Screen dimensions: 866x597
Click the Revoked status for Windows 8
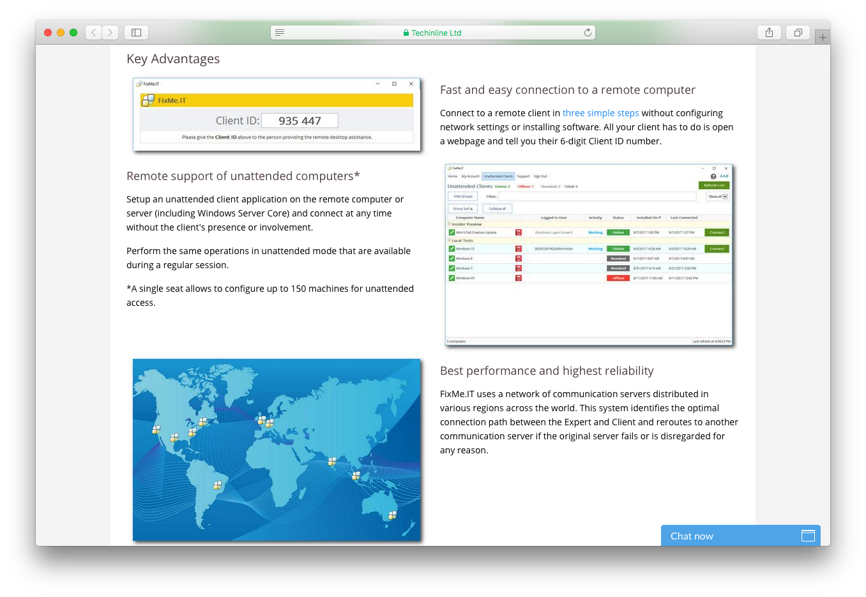click(x=618, y=259)
